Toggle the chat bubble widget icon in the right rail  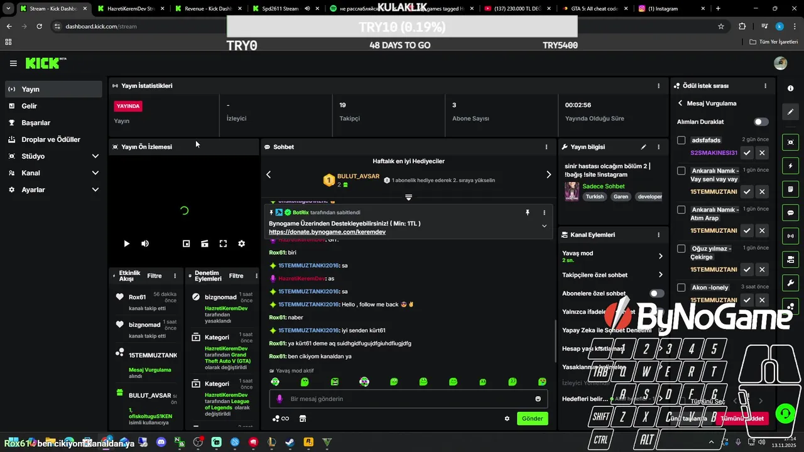[x=791, y=213]
